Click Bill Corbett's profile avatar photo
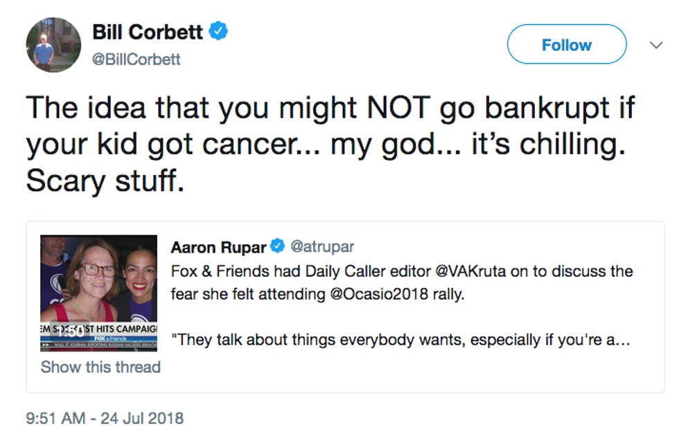Viewport: 679px width, 438px height. (x=54, y=44)
